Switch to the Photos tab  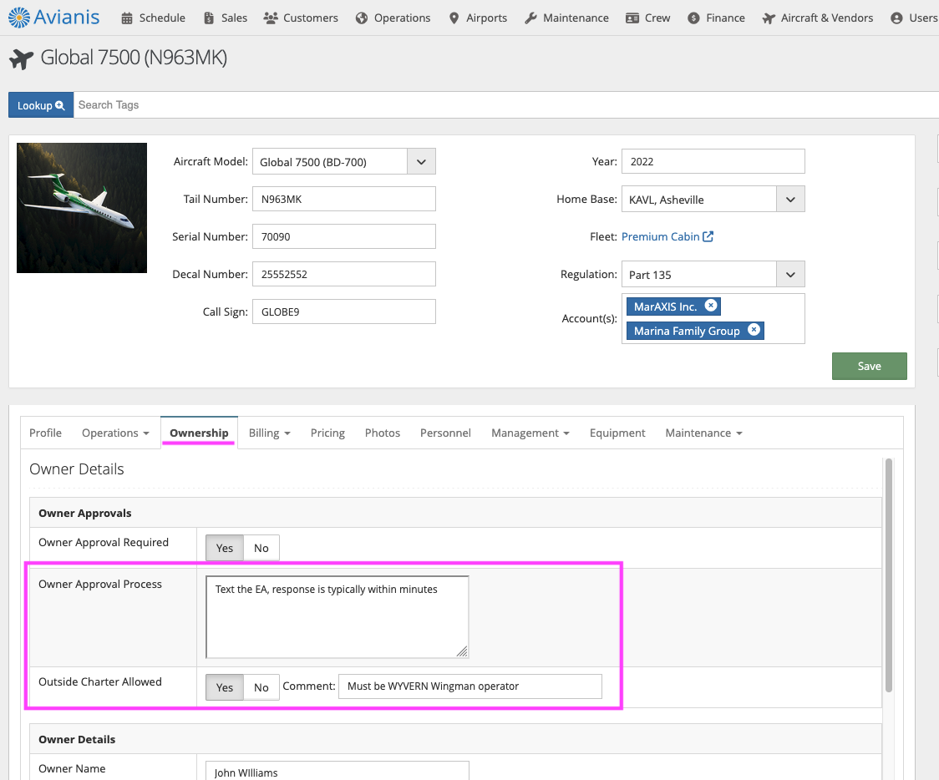click(383, 433)
